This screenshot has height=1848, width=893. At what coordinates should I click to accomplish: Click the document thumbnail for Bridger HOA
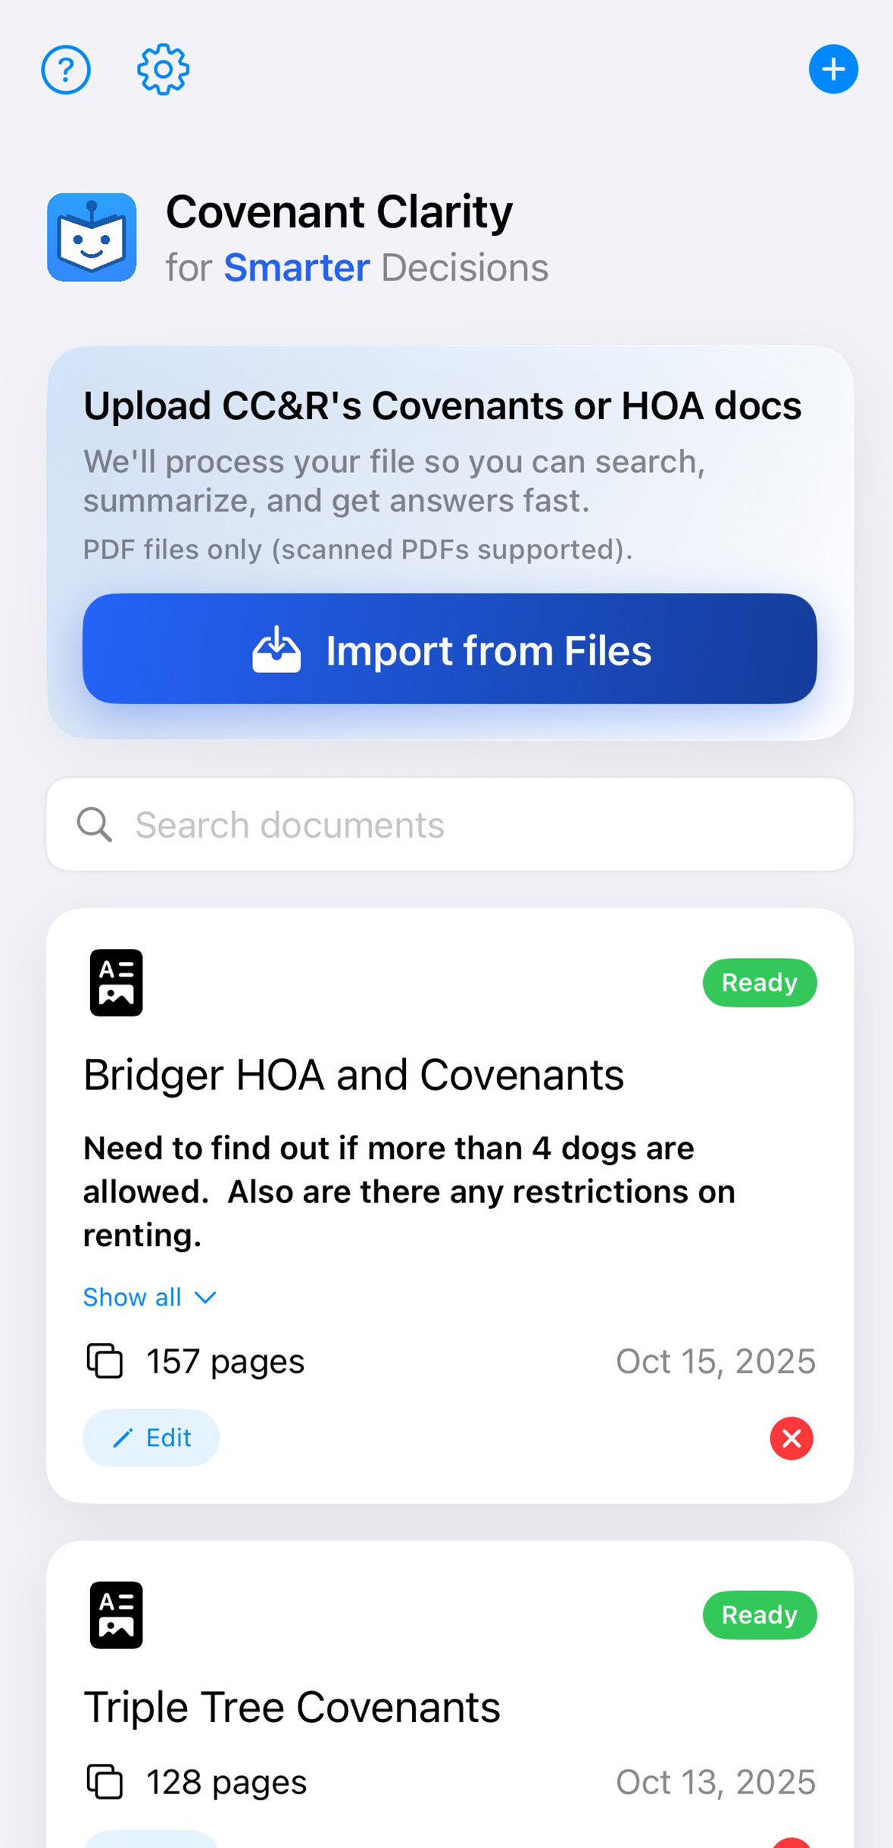116,982
